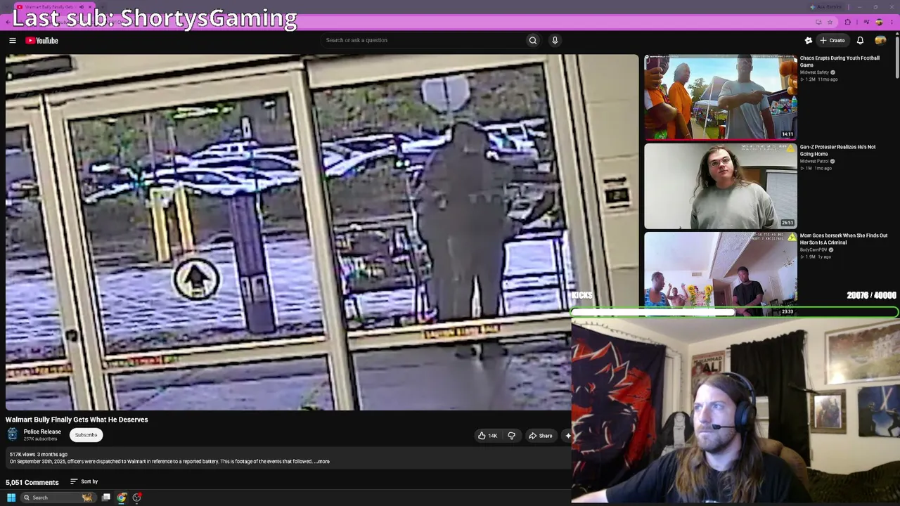Open 'Mom Goes berserk When She Finds Out' title
The image size is (900, 506).
pos(843,239)
